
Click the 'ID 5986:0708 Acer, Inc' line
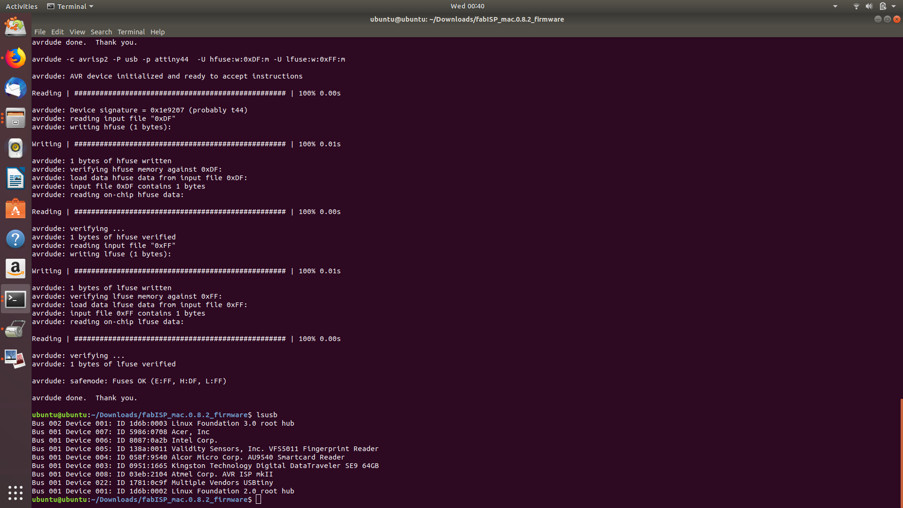pyautogui.click(x=121, y=432)
